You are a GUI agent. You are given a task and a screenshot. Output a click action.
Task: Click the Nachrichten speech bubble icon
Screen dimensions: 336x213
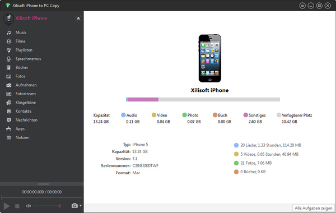[8, 120]
